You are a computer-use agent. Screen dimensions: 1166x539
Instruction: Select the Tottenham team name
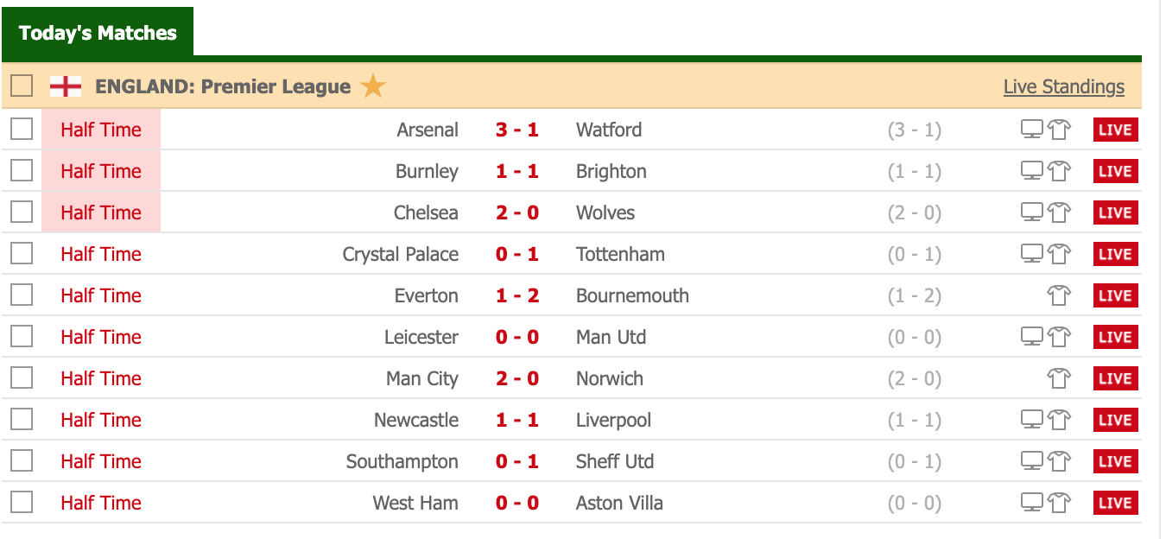[620, 254]
